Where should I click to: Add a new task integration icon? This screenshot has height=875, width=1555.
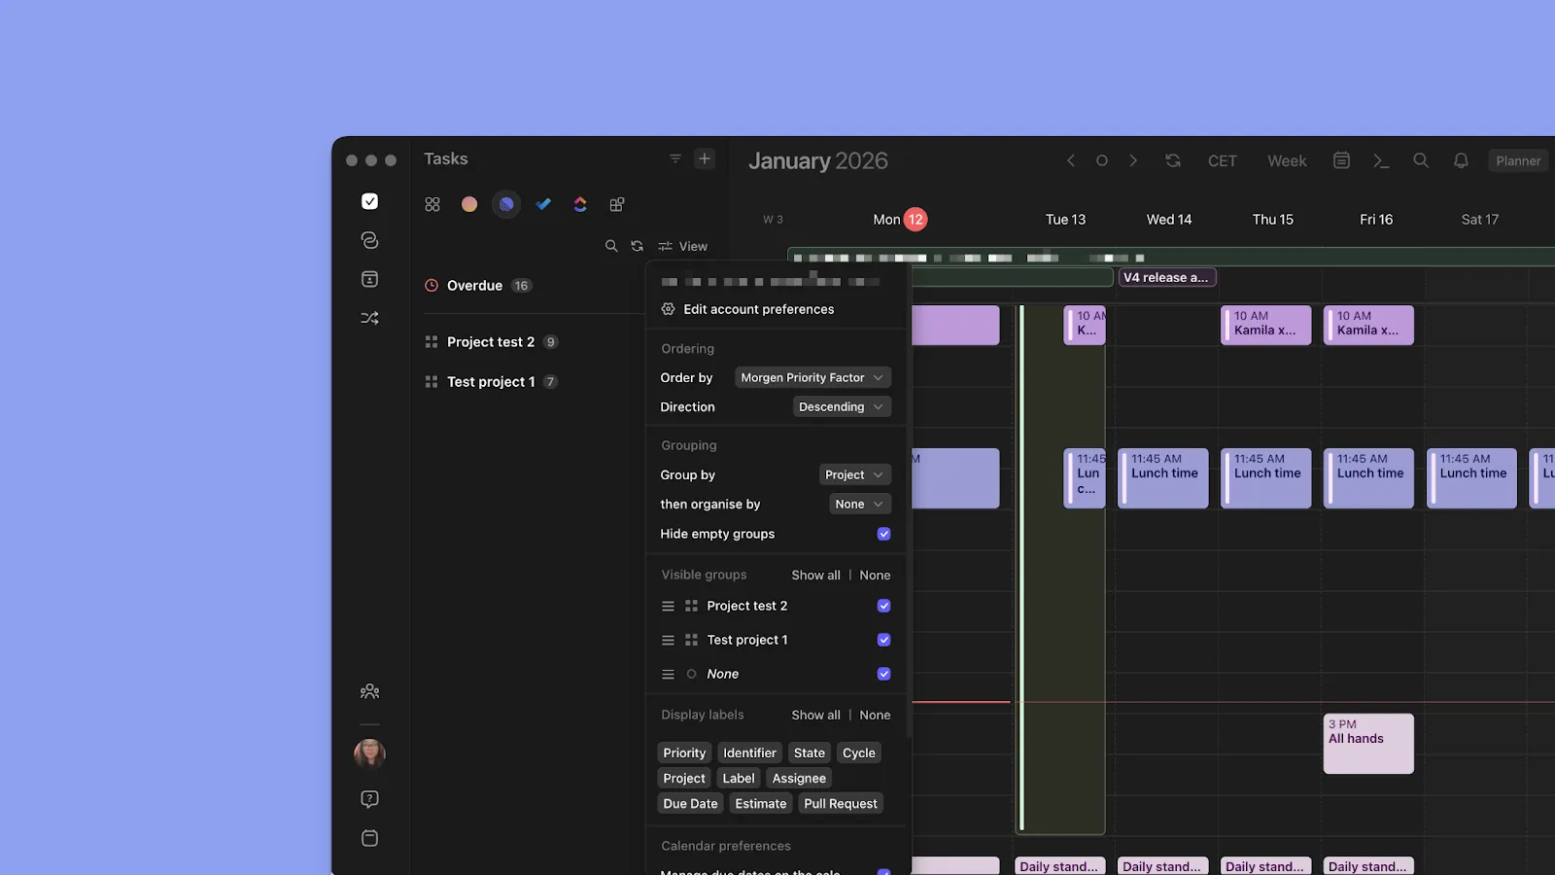pos(617,204)
